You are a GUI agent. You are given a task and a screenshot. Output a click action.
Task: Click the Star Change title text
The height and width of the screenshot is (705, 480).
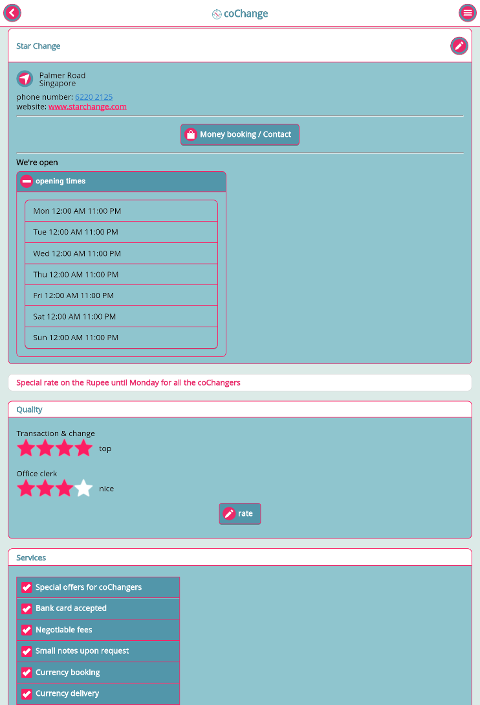tap(38, 46)
